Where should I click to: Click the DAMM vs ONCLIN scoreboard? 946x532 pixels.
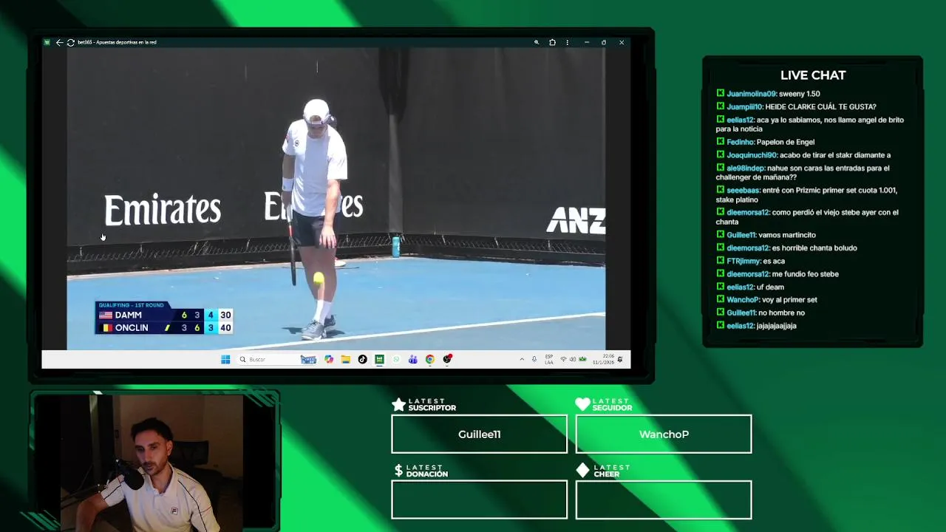(163, 318)
